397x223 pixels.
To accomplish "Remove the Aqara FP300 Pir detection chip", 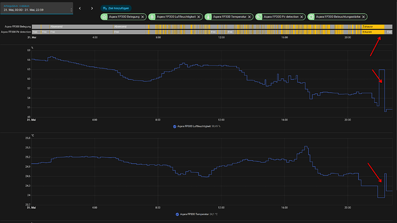I will pos(301,17).
